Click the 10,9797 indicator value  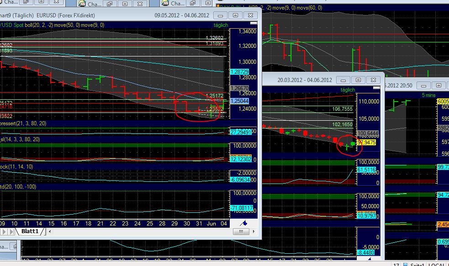[x=366, y=215]
